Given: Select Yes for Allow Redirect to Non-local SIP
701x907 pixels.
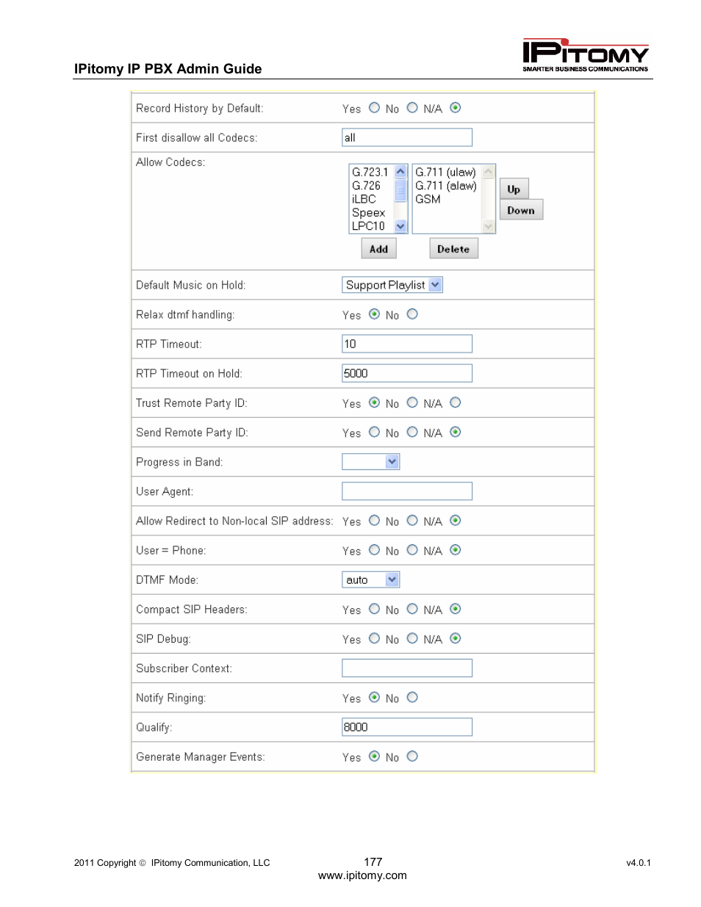Looking at the screenshot, I should pos(375,521).
